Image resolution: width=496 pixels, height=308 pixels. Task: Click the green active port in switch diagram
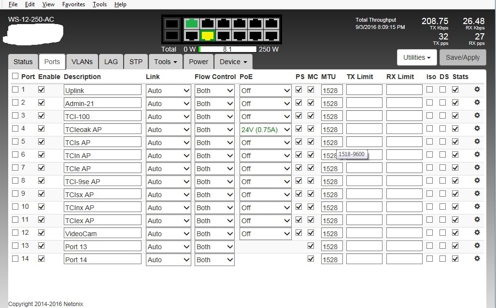(192, 23)
